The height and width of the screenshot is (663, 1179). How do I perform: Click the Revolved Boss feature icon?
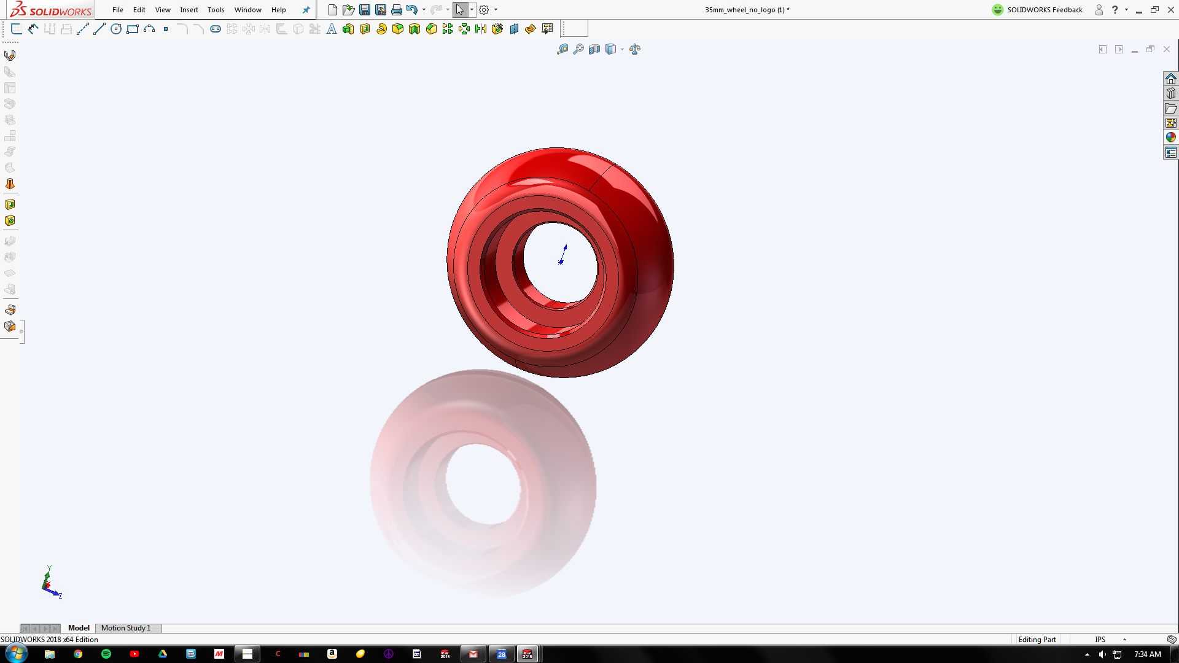click(381, 29)
